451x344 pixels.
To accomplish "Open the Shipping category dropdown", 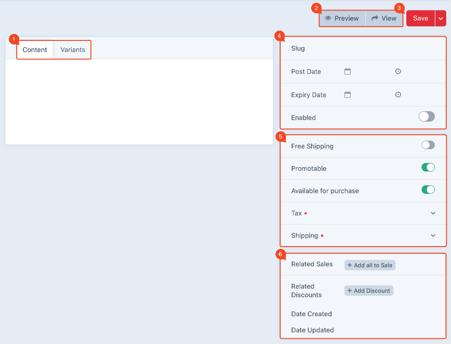I will point(433,236).
